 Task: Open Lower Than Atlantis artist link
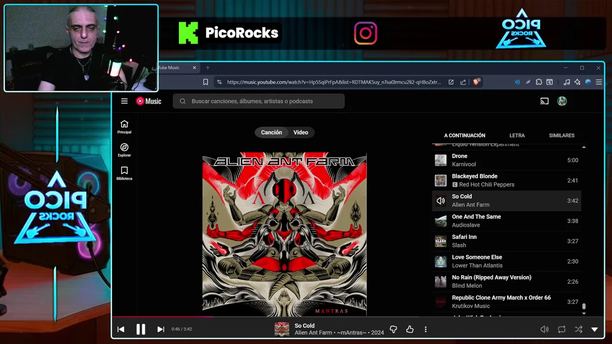(477, 266)
